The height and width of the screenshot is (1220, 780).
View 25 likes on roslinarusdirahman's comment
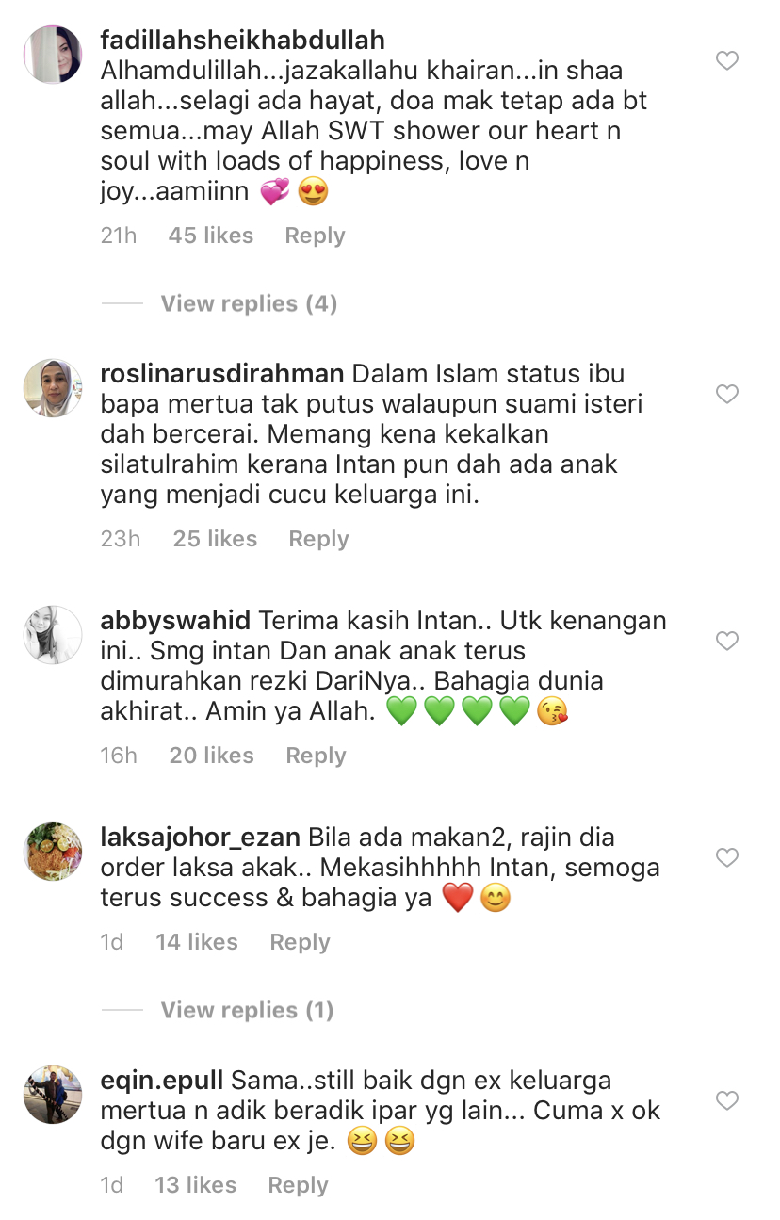pos(215,539)
